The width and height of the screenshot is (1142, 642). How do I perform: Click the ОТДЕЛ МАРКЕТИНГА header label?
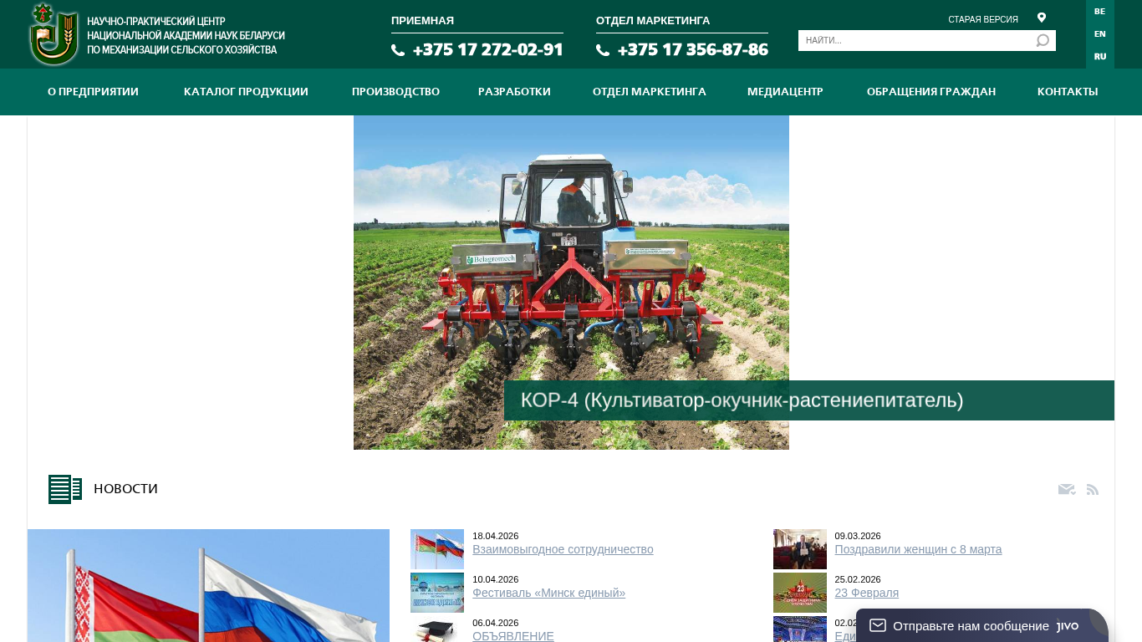coord(653,21)
